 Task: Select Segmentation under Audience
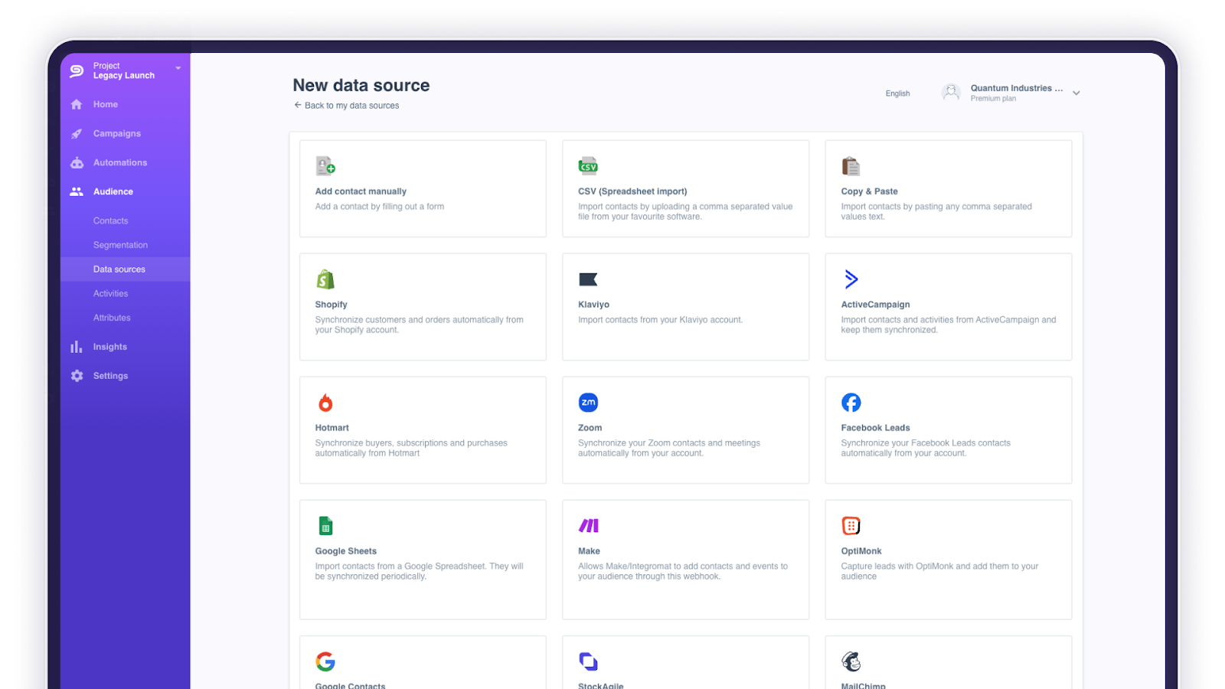click(120, 244)
